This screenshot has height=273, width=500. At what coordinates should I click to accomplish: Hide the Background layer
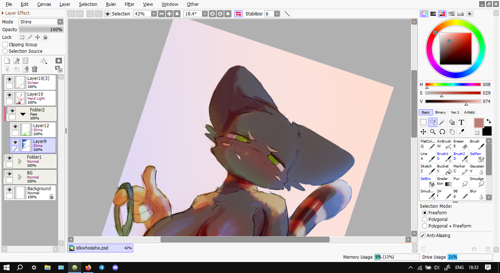pyautogui.click(x=9, y=189)
